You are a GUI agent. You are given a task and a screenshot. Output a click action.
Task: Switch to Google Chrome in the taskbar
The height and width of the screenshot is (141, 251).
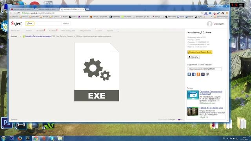pyautogui.click(x=36, y=138)
